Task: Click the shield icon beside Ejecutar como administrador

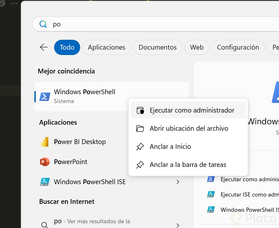Action: coord(140,110)
